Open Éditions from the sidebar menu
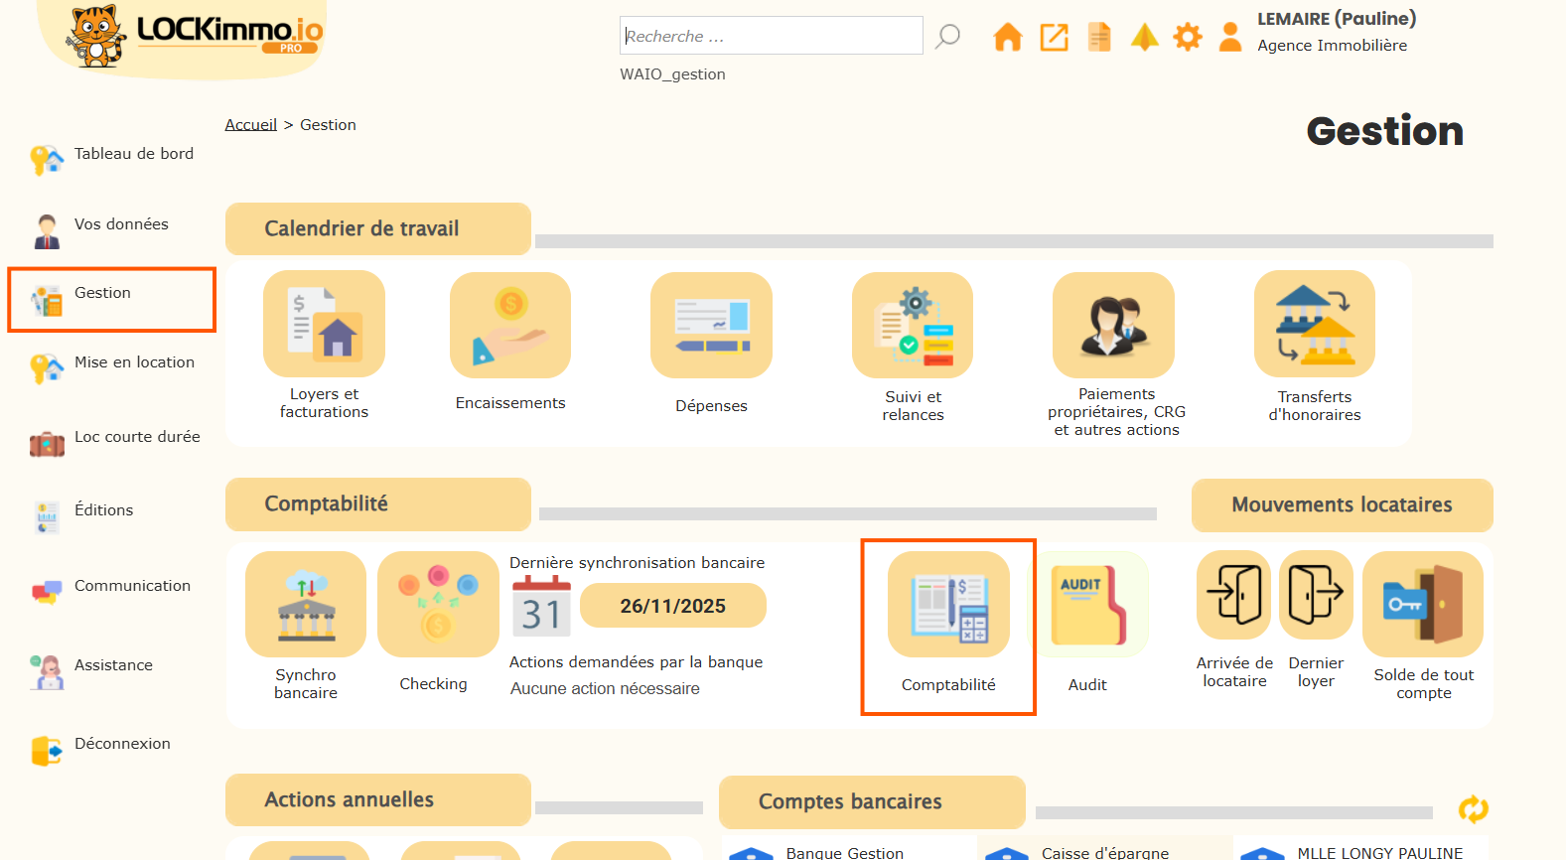 point(103,510)
